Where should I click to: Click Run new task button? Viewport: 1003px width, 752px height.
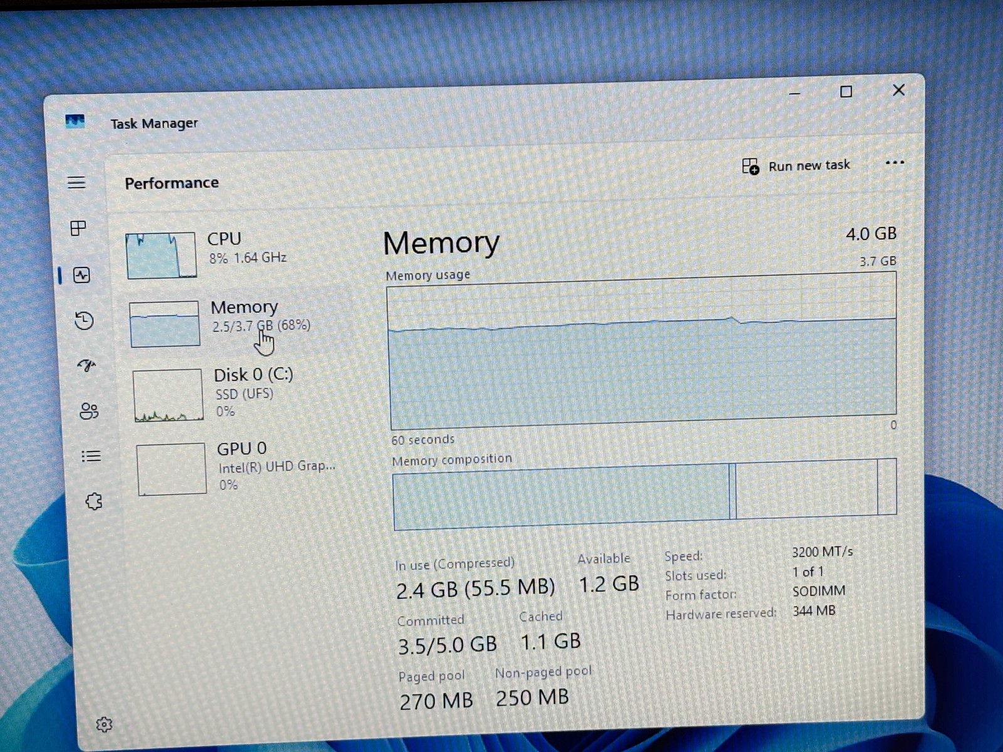(x=796, y=166)
